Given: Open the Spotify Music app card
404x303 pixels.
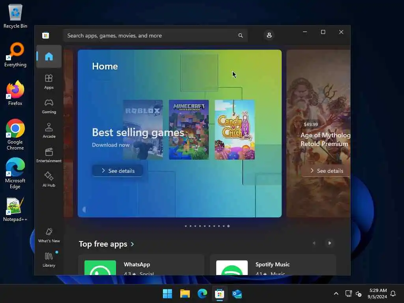Looking at the screenshot, I should (273, 265).
